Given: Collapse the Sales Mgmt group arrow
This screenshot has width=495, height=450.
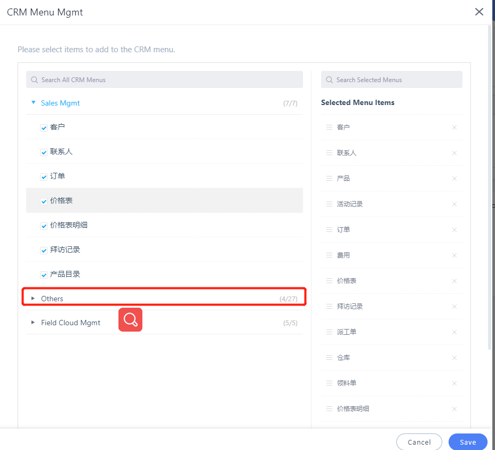Looking at the screenshot, I should point(33,102).
